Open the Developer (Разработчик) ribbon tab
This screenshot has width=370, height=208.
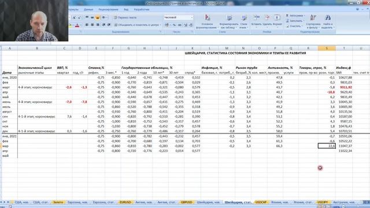tap(142, 9)
